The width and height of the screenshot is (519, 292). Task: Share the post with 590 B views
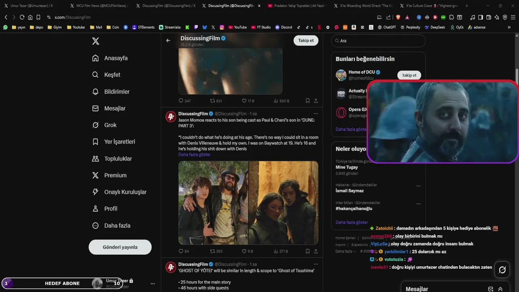pos(315,101)
